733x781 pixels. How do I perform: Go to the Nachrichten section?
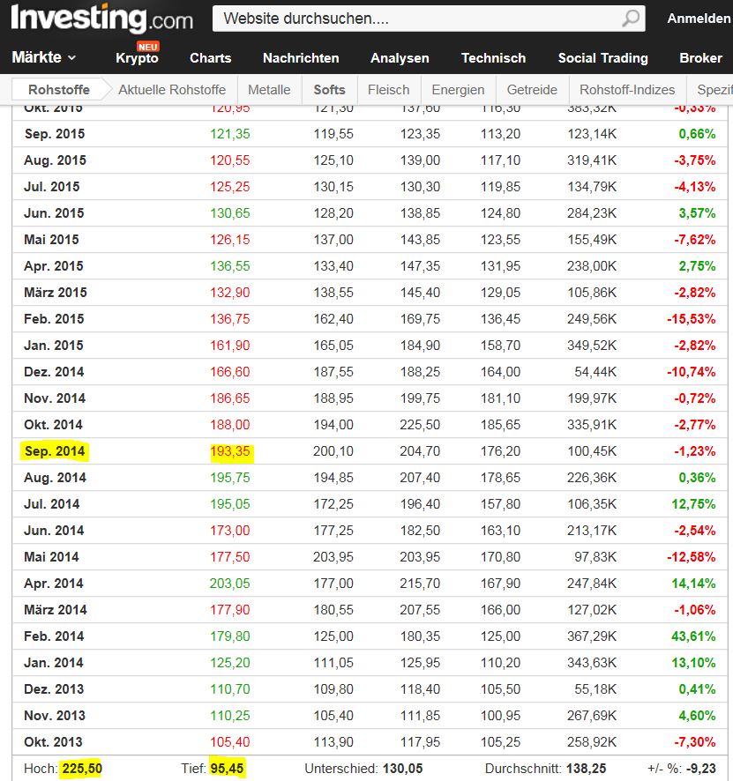coord(301,58)
